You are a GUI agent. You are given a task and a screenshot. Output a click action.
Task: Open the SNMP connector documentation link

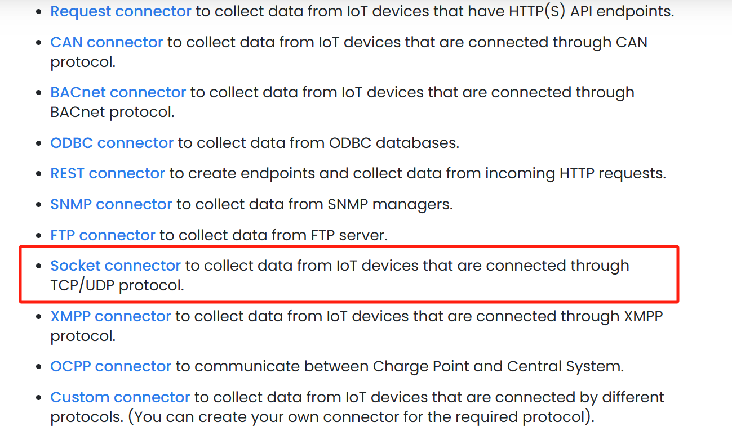111,204
